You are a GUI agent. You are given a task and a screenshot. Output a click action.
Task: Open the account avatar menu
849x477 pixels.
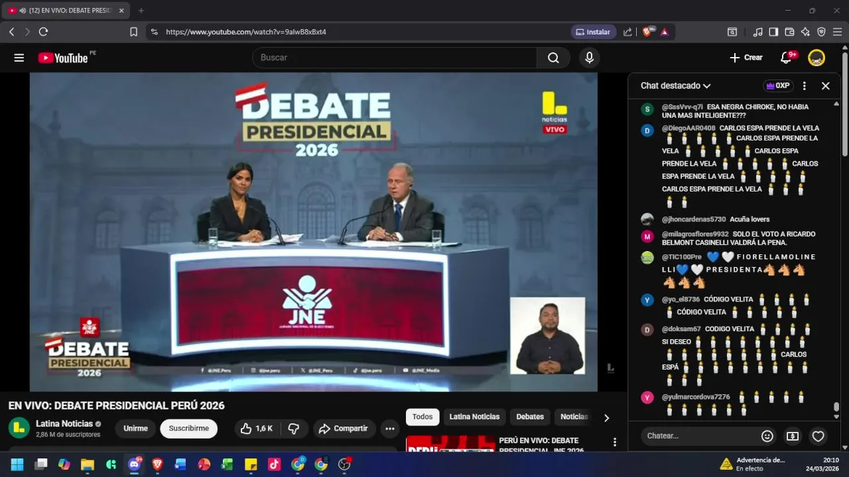tap(816, 58)
